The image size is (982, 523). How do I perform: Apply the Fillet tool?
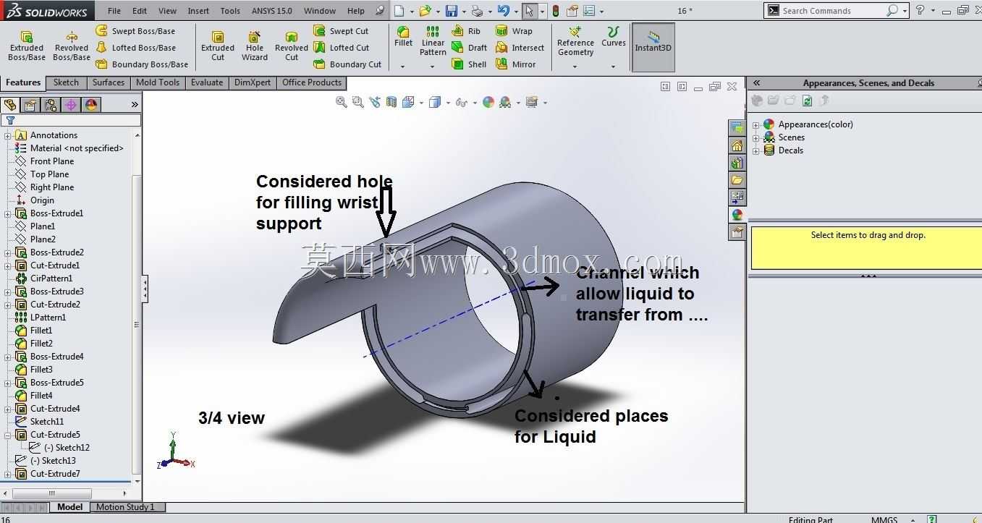(404, 37)
